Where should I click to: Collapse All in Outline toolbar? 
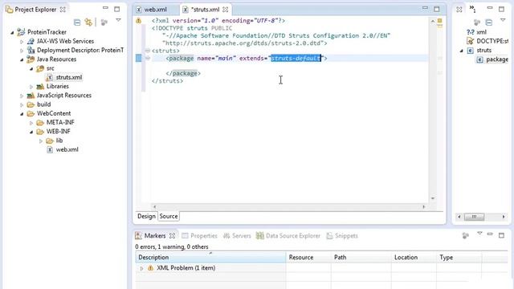tap(489, 22)
